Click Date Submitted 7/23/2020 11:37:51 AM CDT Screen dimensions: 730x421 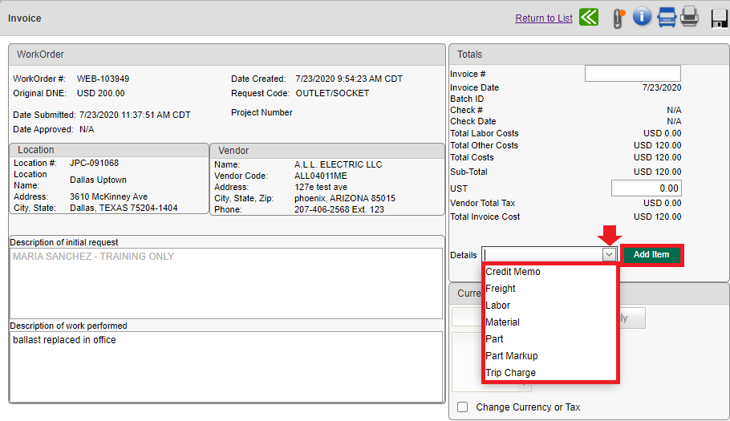point(135,115)
